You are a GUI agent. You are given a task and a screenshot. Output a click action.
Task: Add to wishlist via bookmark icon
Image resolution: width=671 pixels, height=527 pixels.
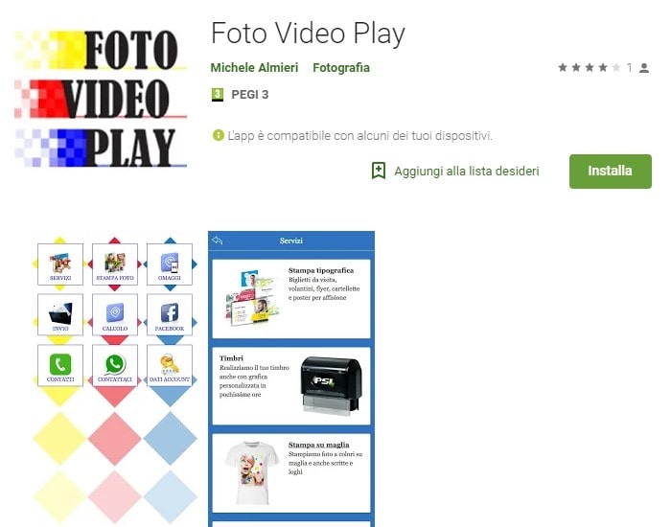379,171
